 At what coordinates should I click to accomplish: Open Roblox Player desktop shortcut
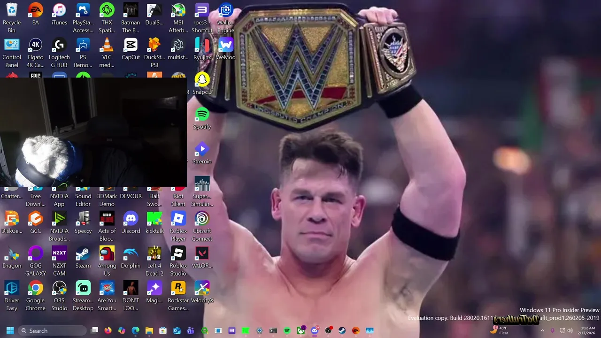point(178,226)
